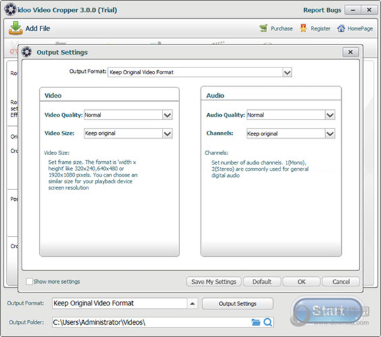Click the 'Set number of audio channels' description
The height and width of the screenshot is (337, 381).
point(260,169)
